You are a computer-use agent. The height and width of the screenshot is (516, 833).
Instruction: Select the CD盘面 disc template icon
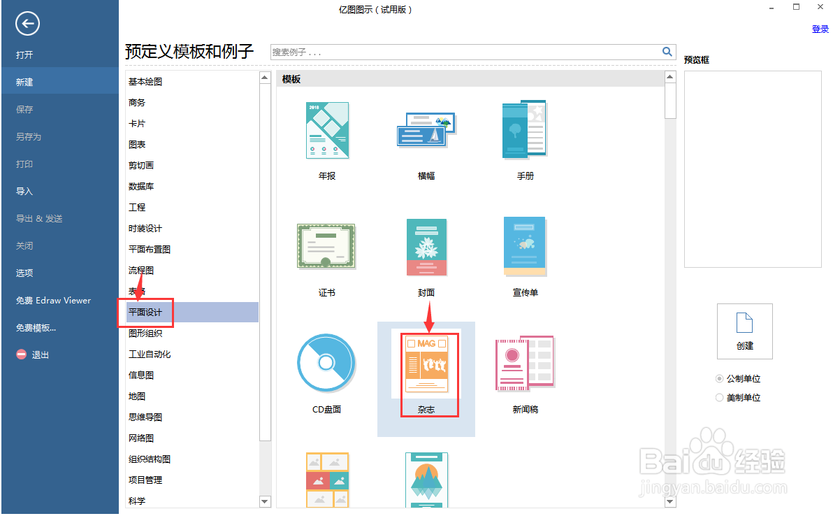coord(326,363)
